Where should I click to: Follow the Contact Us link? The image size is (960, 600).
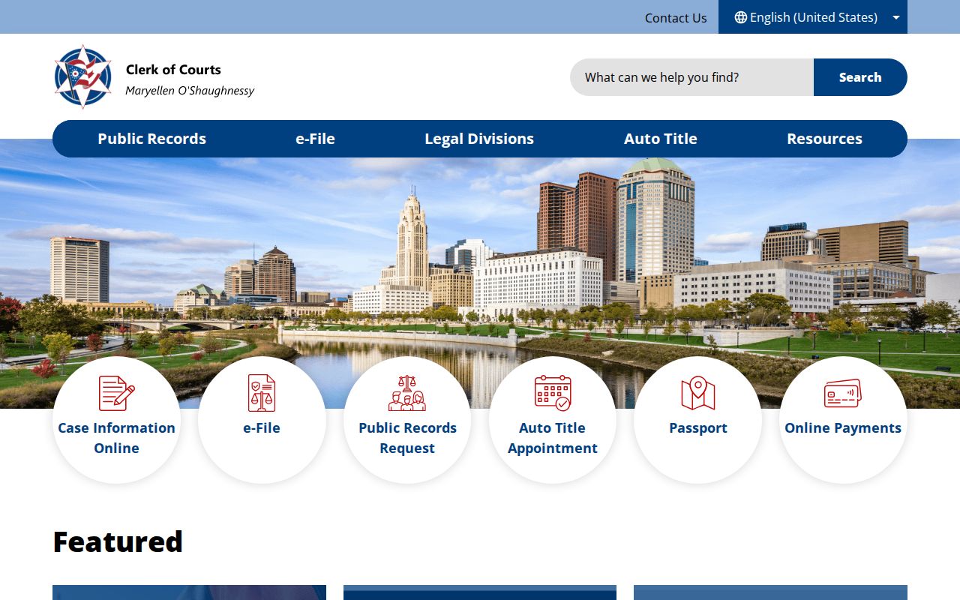pyautogui.click(x=676, y=18)
